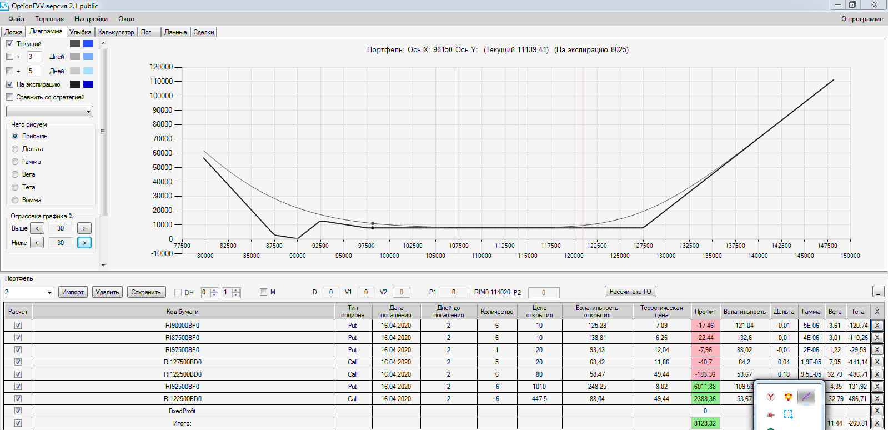Enable the plus 3 days curve checkbox

tap(9, 57)
